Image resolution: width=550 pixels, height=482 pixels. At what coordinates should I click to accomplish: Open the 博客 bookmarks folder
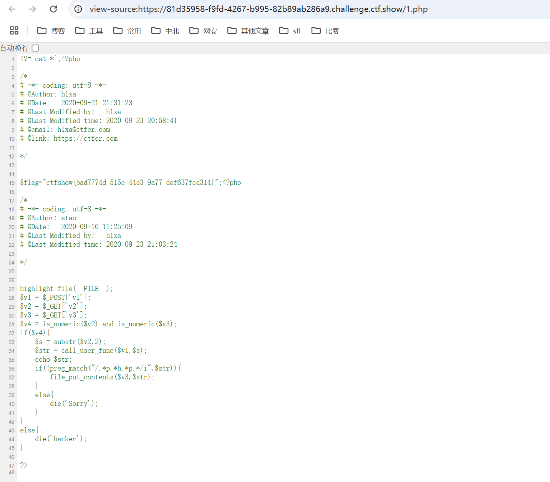[x=51, y=31]
